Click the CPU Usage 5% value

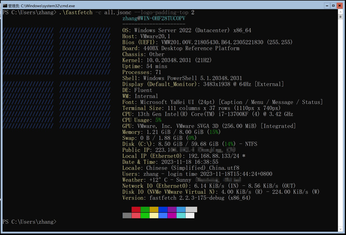158,120
